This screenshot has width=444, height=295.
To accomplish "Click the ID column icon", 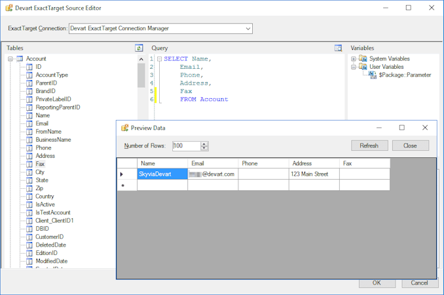I will [x=29, y=67].
